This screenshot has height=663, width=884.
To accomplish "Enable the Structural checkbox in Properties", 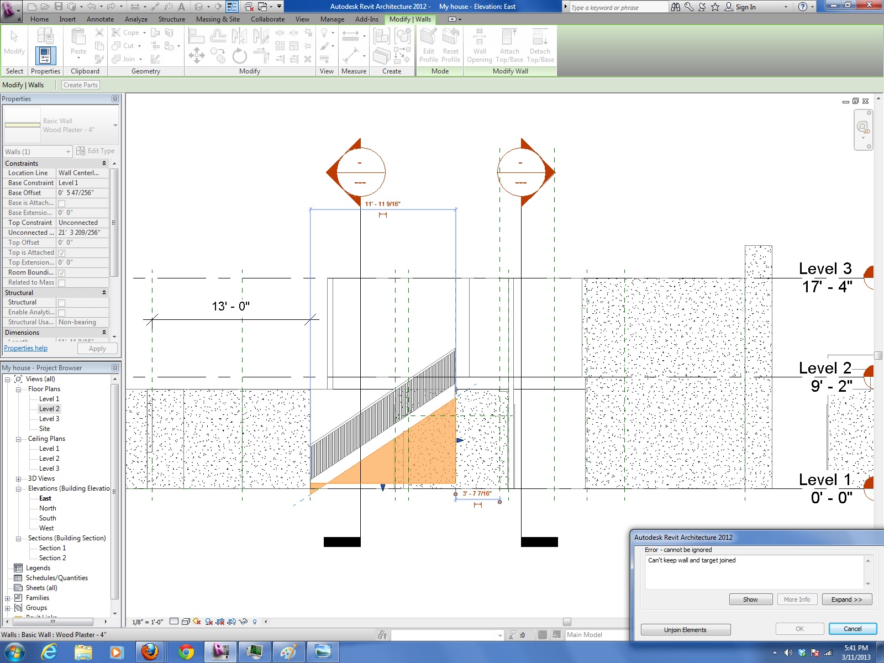I will click(x=62, y=303).
